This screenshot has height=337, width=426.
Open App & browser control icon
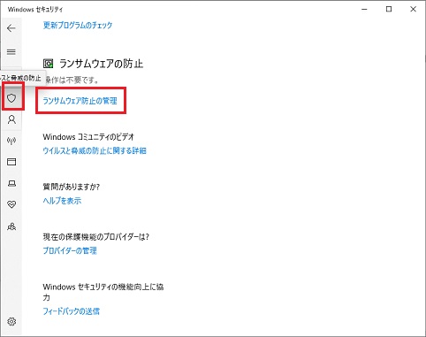click(11, 162)
